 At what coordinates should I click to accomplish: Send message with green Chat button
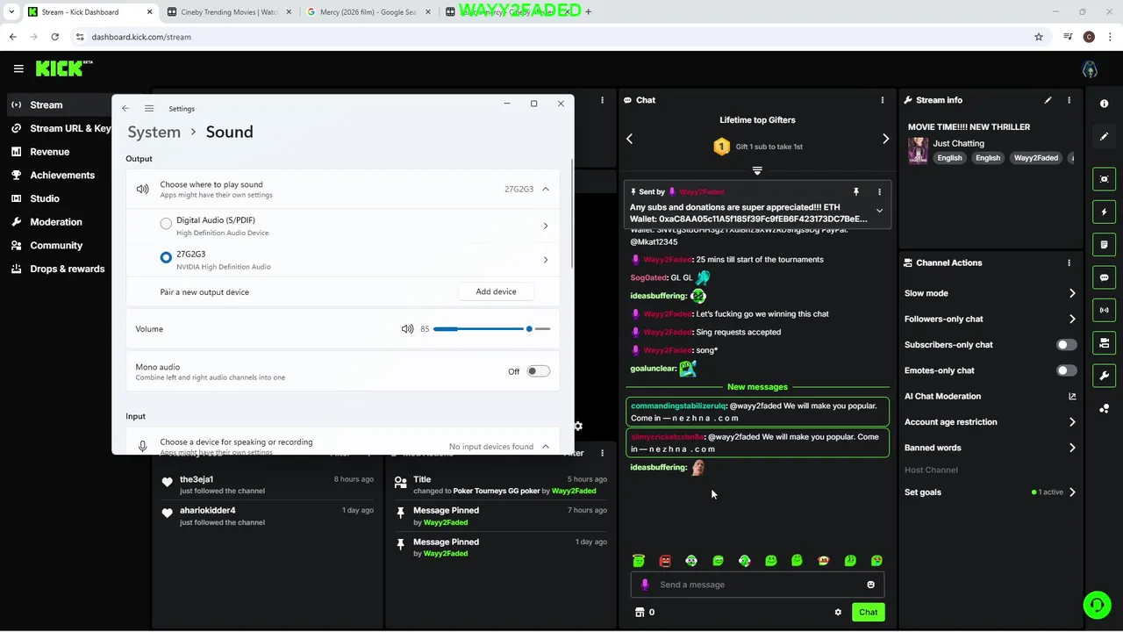coord(868,612)
